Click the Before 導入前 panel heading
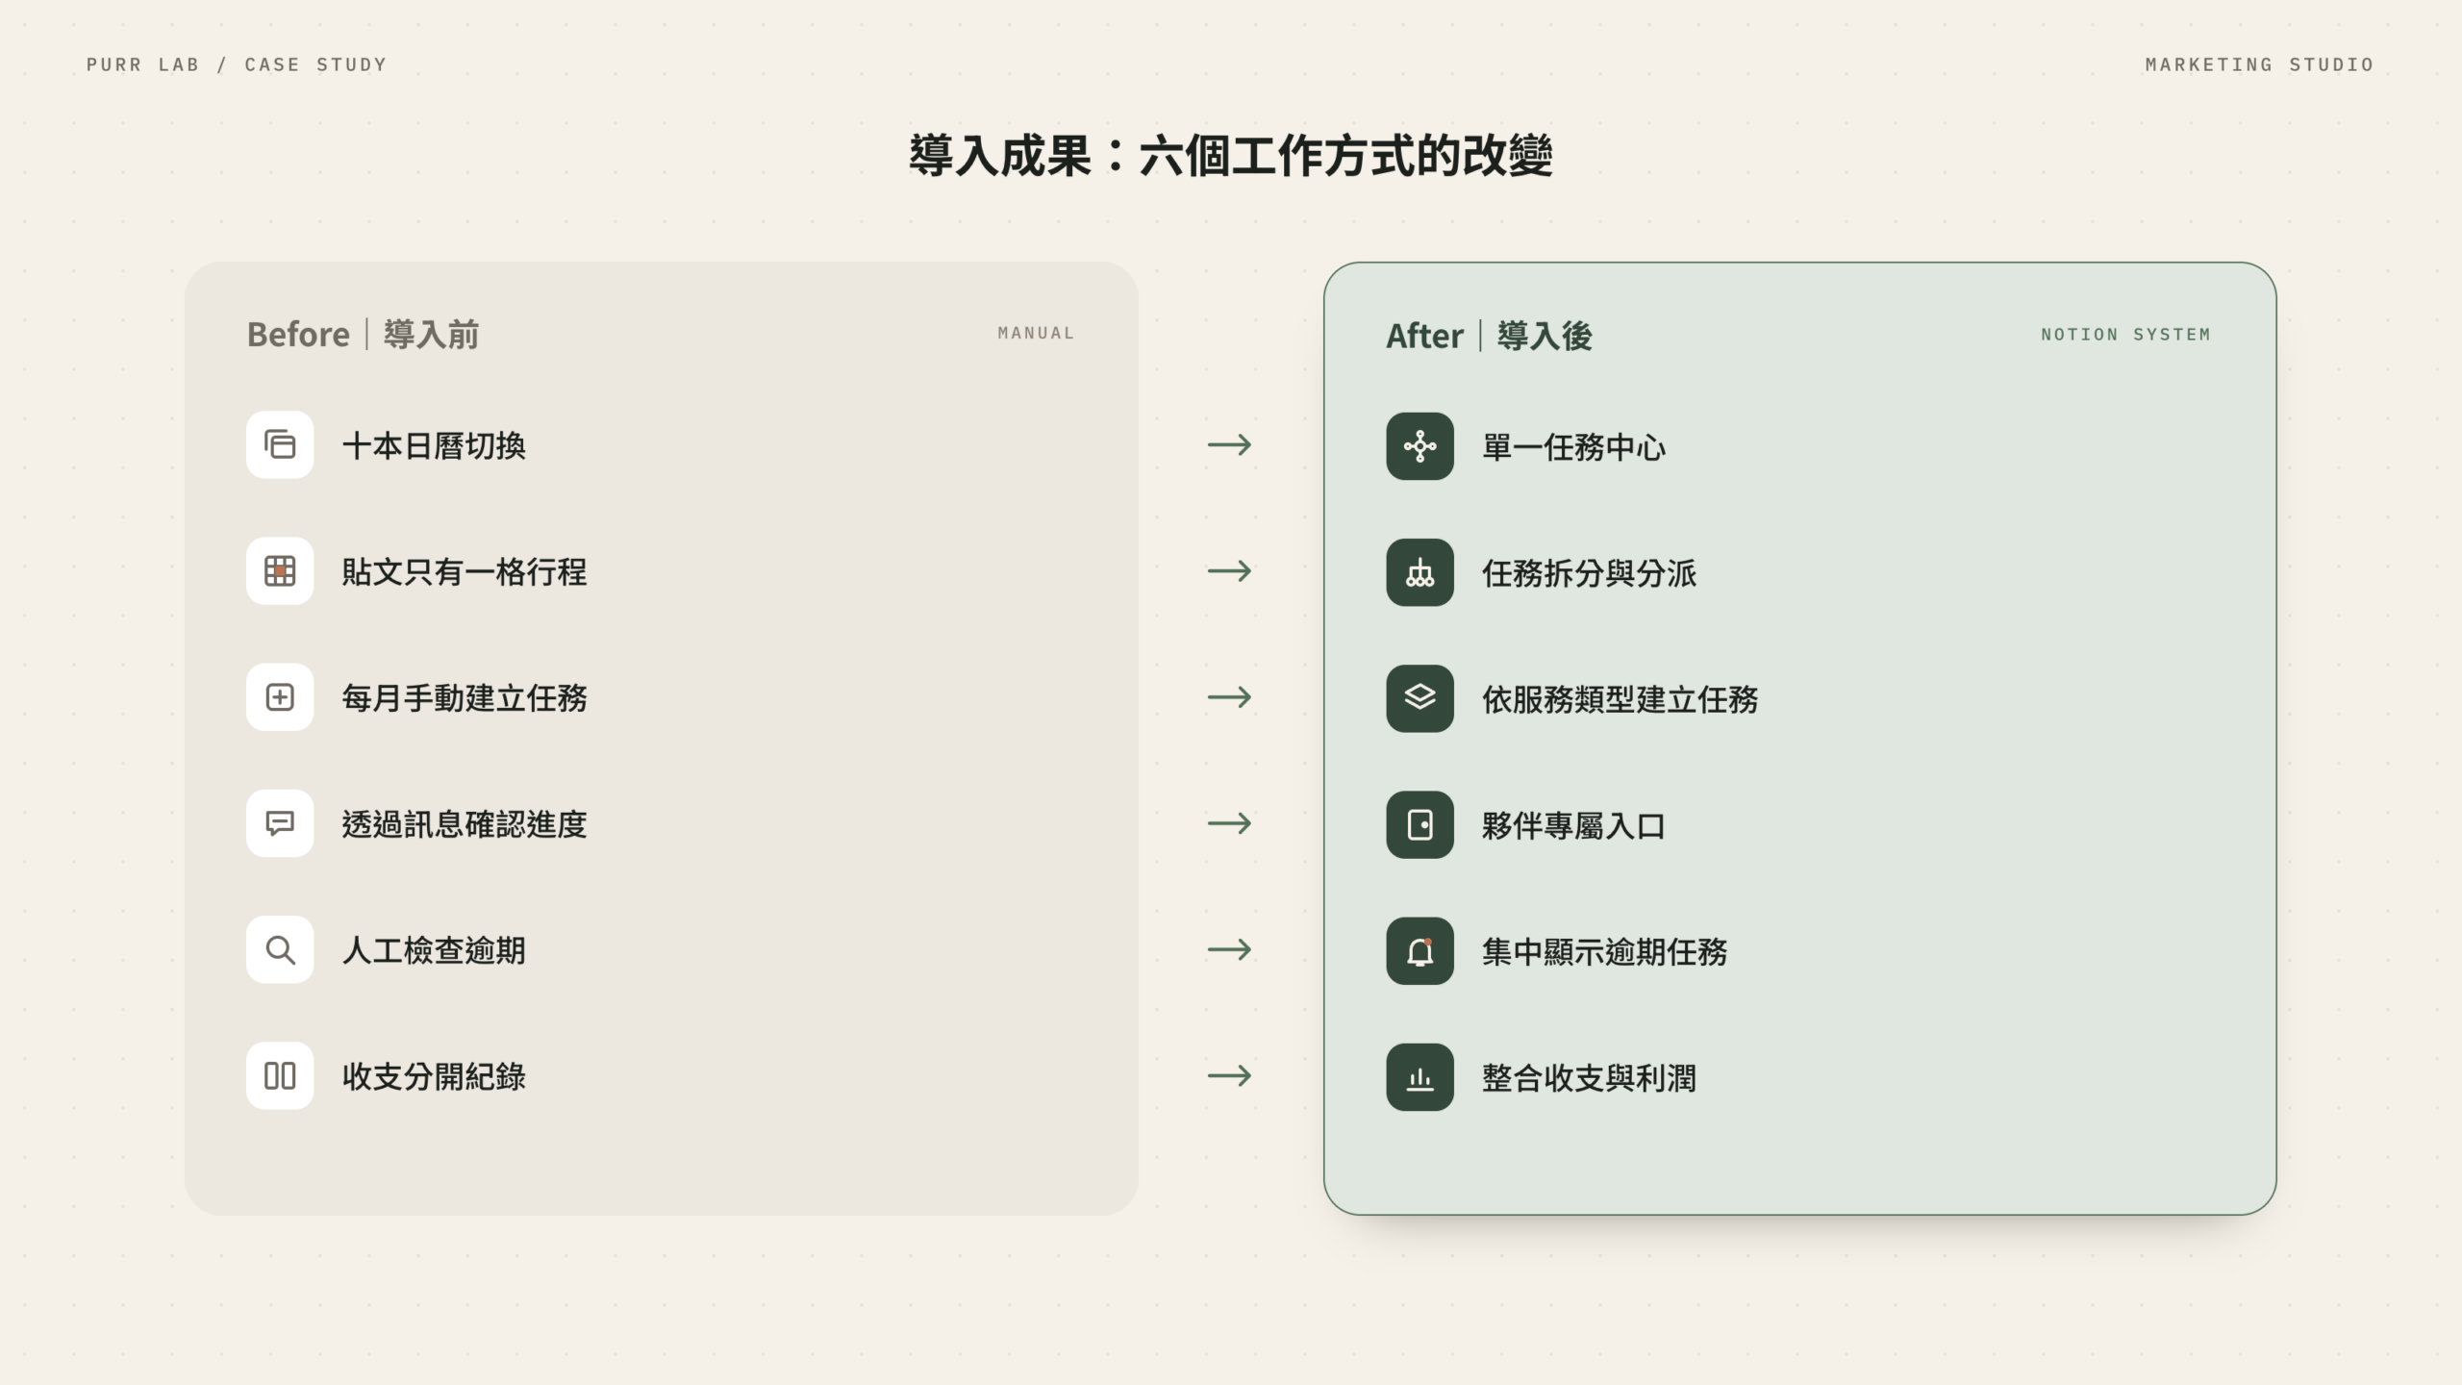Image resolution: width=2462 pixels, height=1385 pixels. coord(363,334)
